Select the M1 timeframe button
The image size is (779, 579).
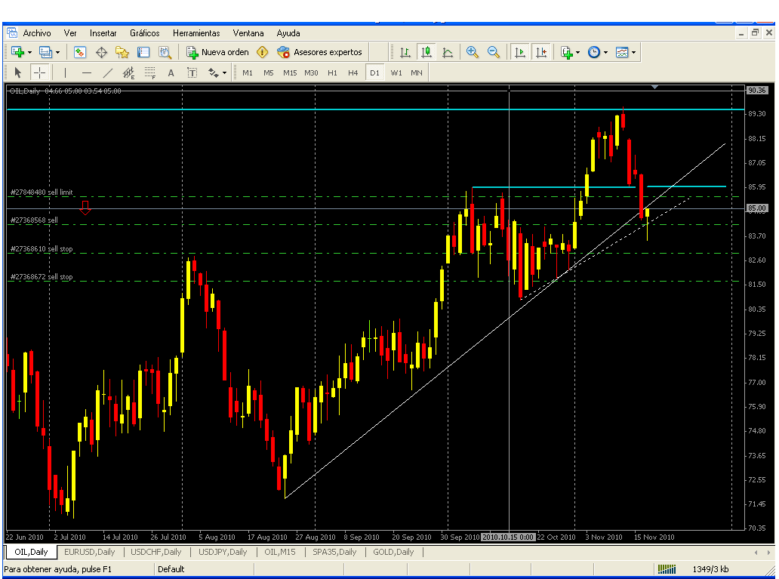(248, 73)
